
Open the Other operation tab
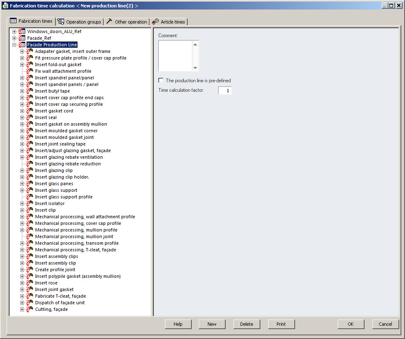pyautogui.click(x=127, y=21)
